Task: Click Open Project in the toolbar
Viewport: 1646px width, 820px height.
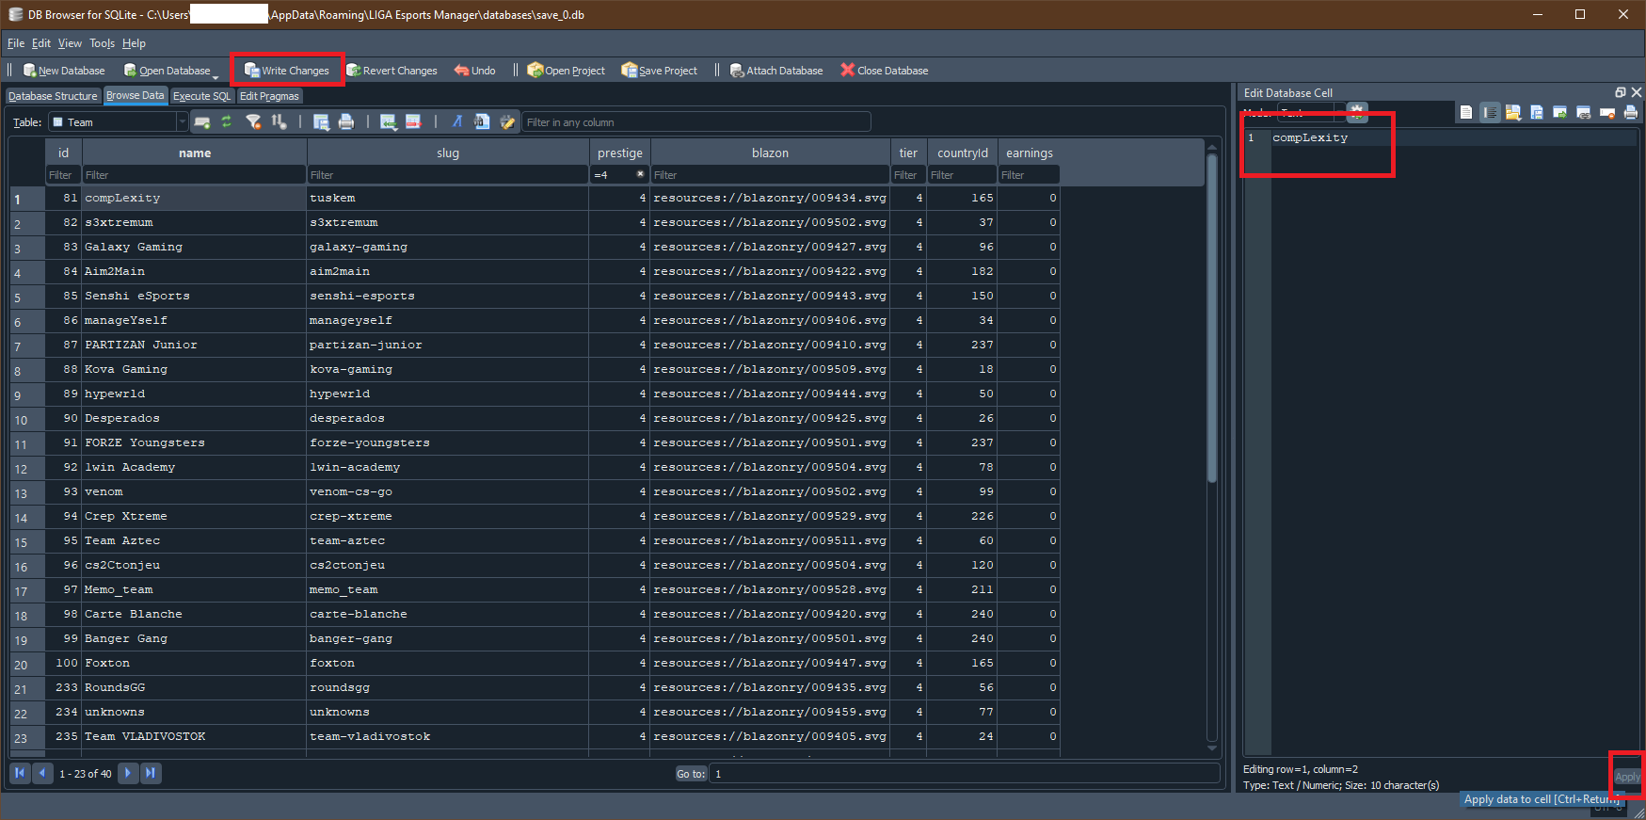Action: (566, 71)
